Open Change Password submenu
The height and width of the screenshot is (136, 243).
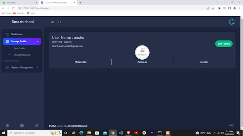click(22, 55)
